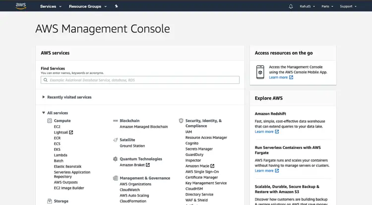Open AWS Outposts service
Image resolution: width=372 pixels, height=205 pixels.
click(65, 182)
